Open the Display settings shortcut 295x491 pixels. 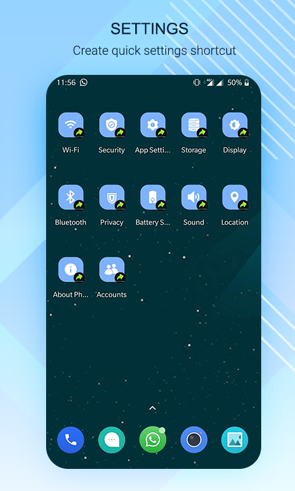click(235, 125)
